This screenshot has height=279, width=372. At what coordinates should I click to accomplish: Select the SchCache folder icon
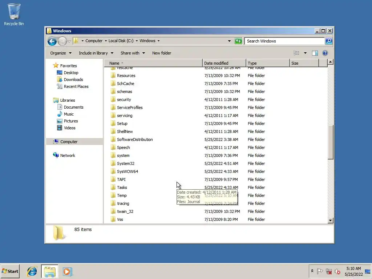[x=113, y=84]
